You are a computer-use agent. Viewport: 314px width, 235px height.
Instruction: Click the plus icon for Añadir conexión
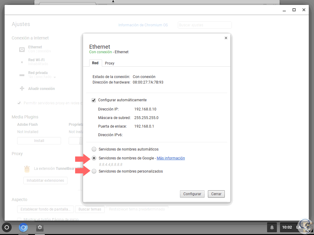[x=22, y=88]
